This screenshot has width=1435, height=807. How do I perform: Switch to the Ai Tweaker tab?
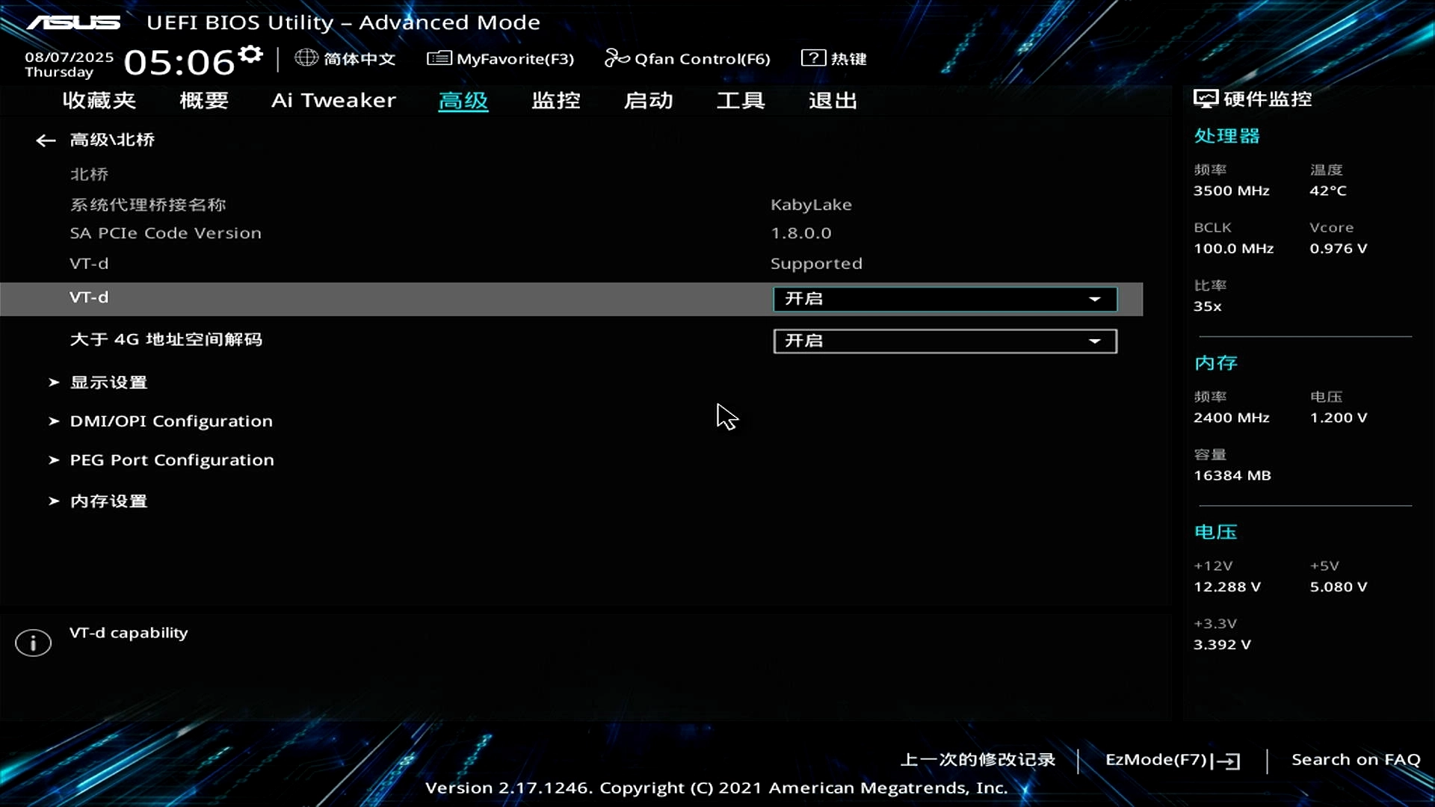point(333,101)
